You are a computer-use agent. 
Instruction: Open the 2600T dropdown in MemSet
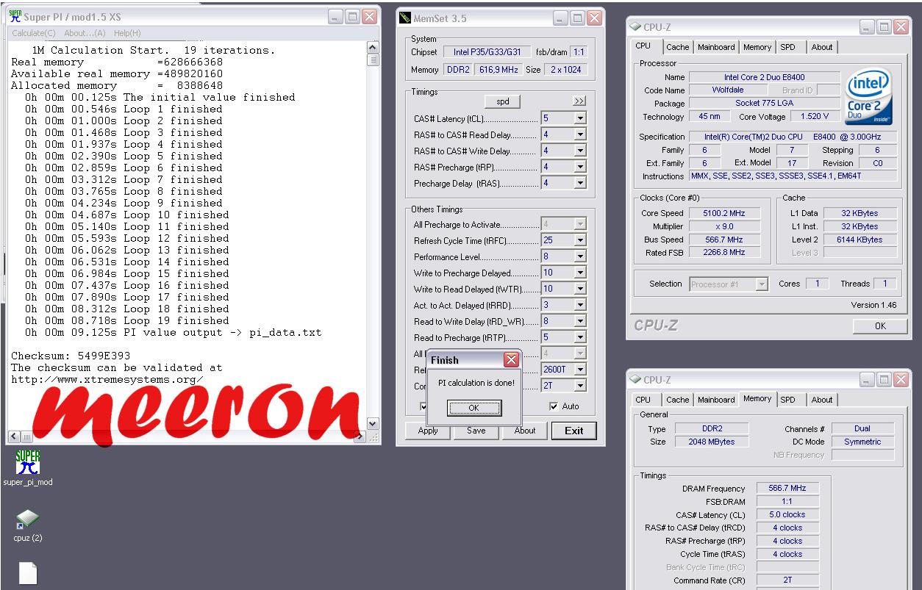click(x=580, y=370)
